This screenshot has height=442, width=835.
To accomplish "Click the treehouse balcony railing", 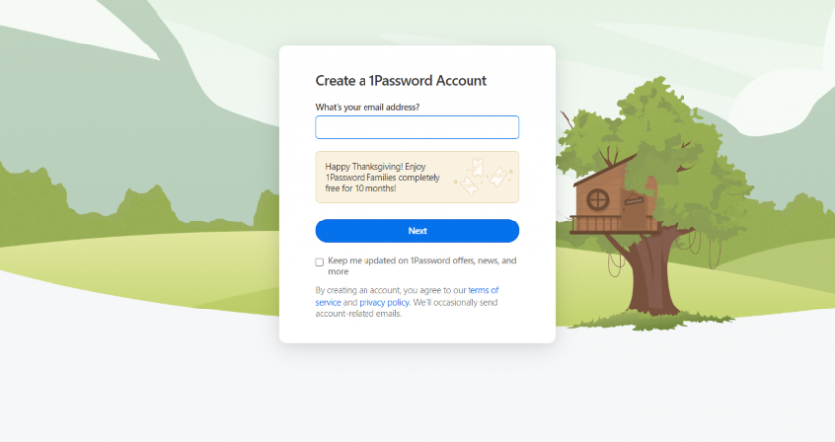I will coord(612,223).
